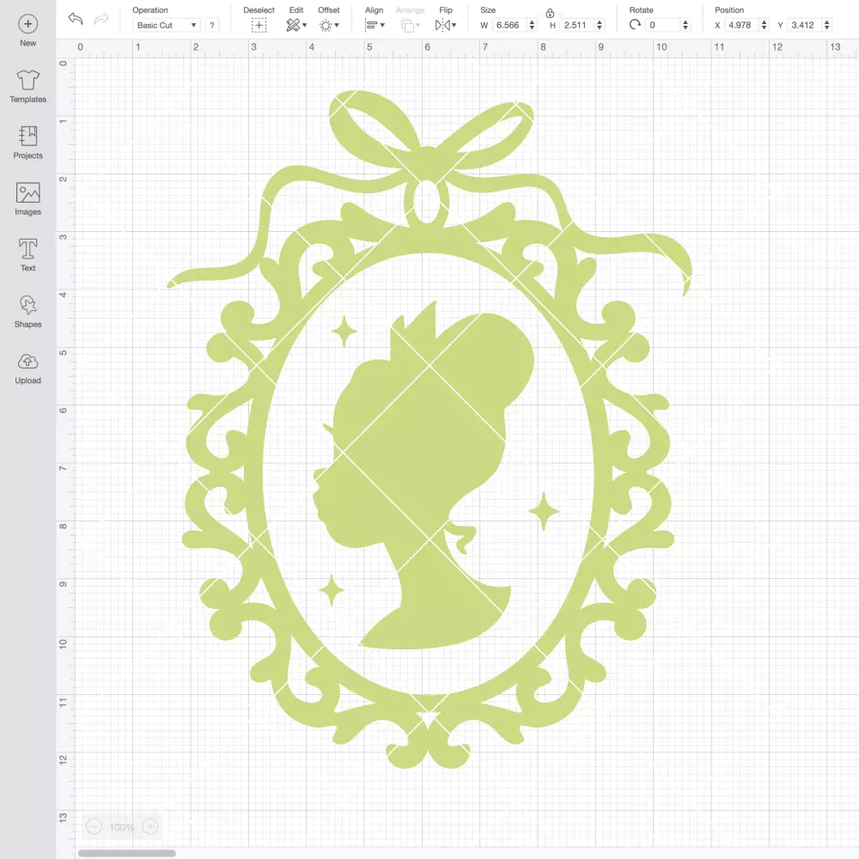This screenshot has width=859, height=859.
Task: Open the Images library
Action: [28, 199]
